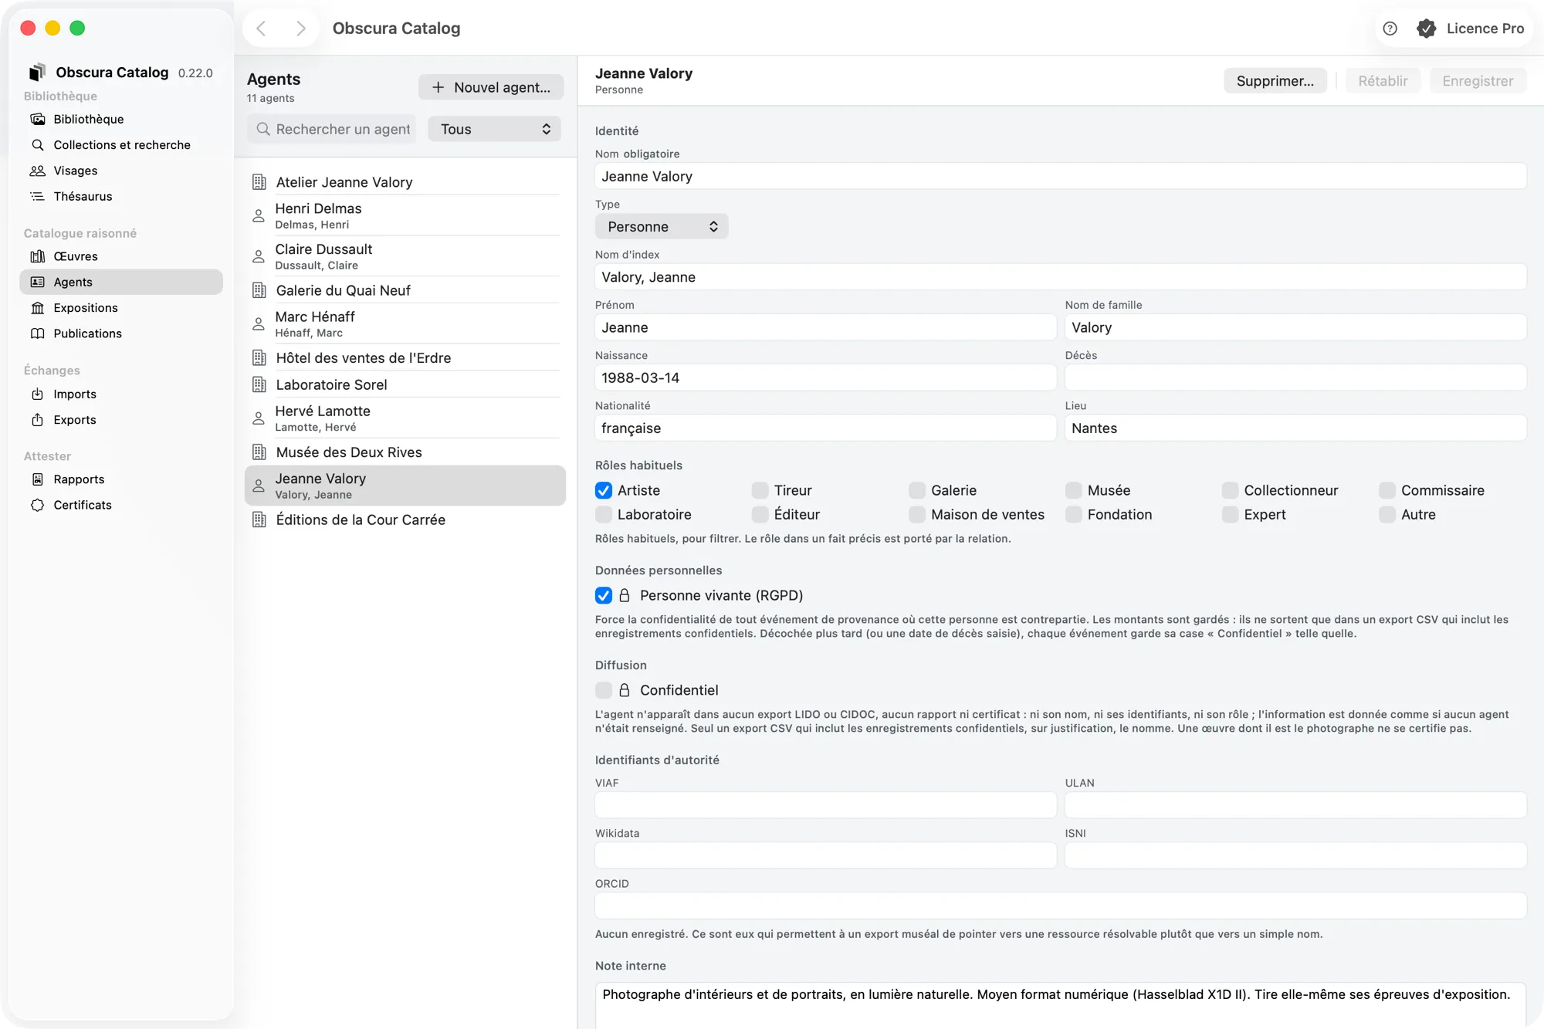Go forward with the right chevron
Screen dimensions: 1544x1029
click(301, 29)
